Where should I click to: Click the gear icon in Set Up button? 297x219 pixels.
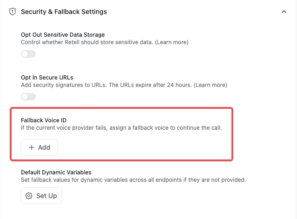tap(29, 196)
